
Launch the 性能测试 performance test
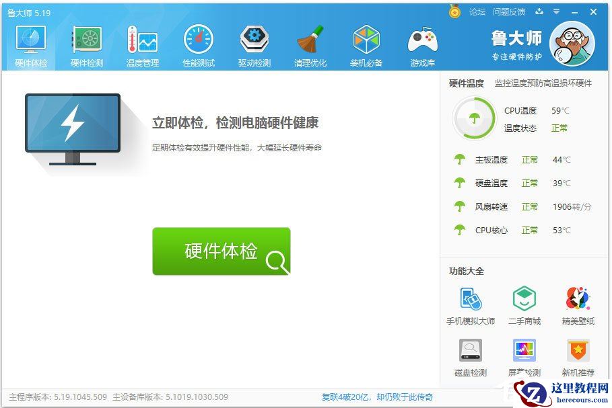(199, 44)
